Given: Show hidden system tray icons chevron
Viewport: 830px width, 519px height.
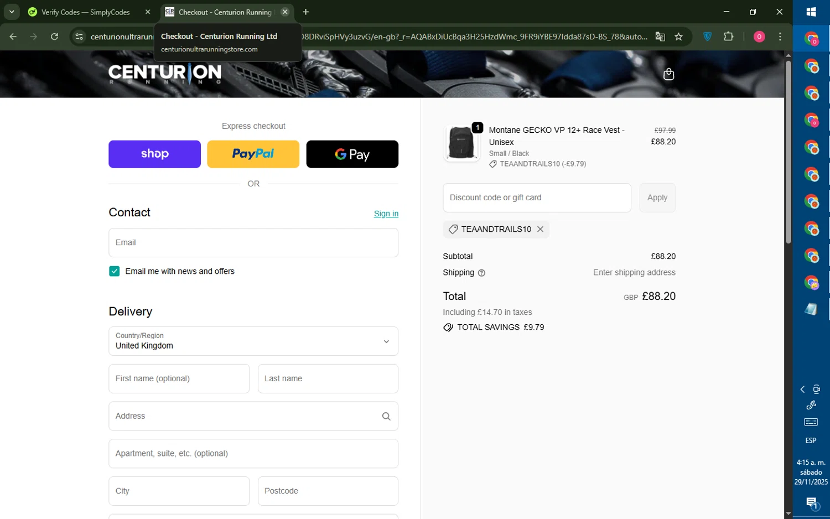Looking at the screenshot, I should (x=802, y=390).
